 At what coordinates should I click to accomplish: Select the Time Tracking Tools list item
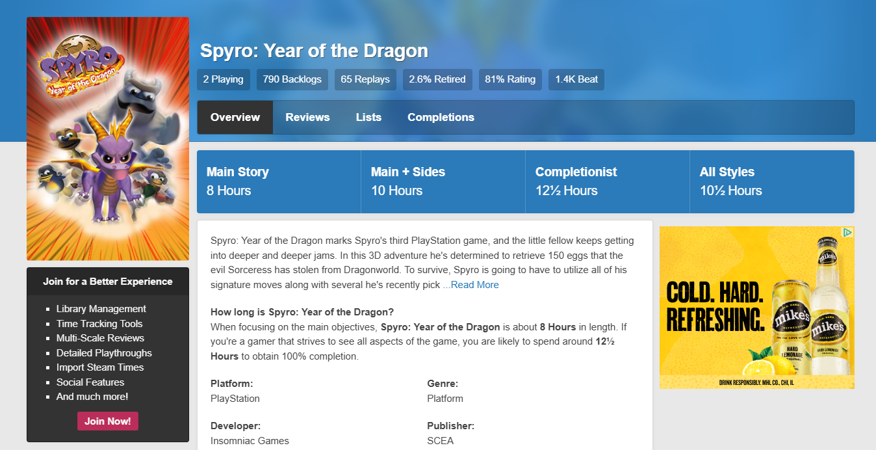[x=99, y=323]
